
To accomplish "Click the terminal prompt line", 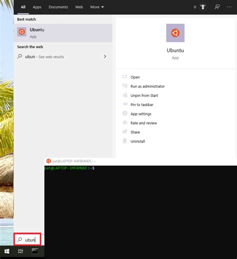I will (x=69, y=168).
